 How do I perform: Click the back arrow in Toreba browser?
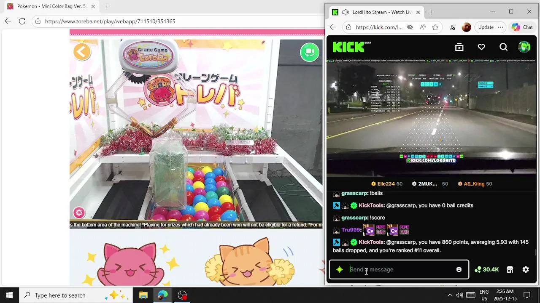pyautogui.click(x=8, y=21)
